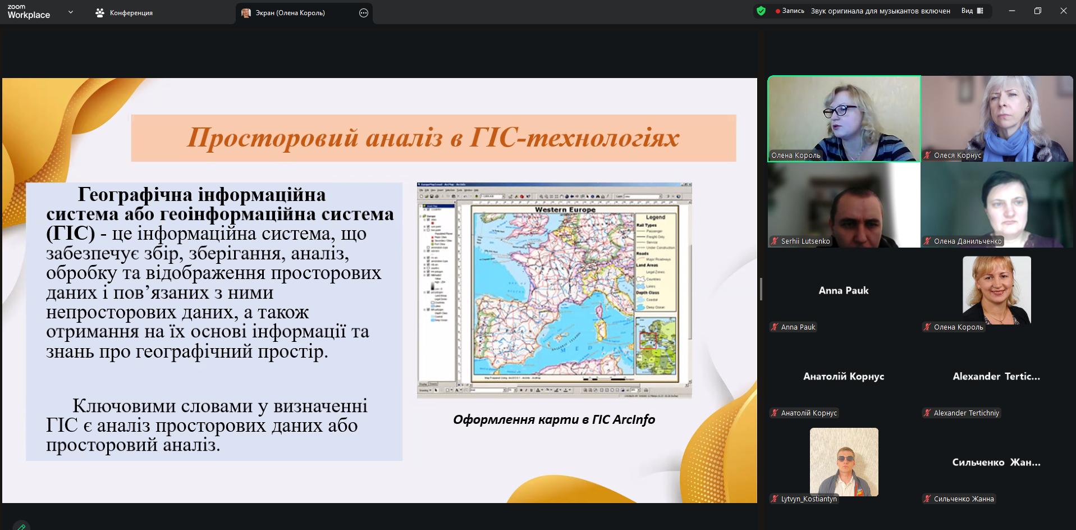Click the green annotate pencil icon
The image size is (1076, 530).
click(x=21, y=526)
